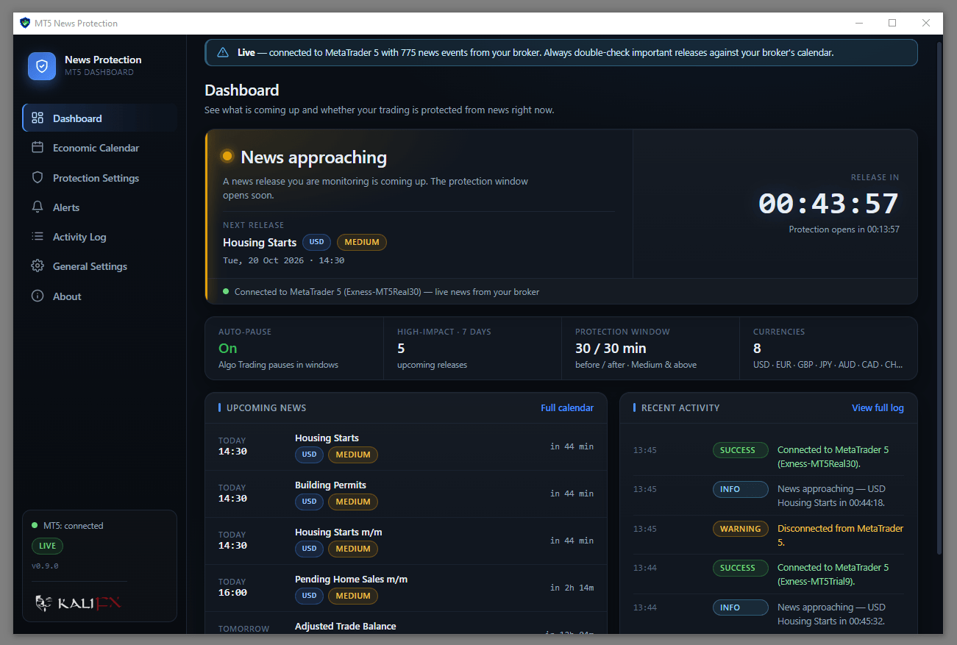Click the USD badge beside next release
957x645 pixels.
pyautogui.click(x=316, y=242)
